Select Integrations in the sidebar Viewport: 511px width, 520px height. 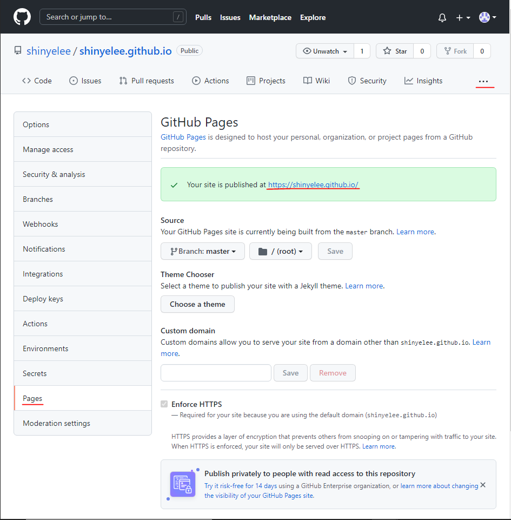[x=83, y=274]
